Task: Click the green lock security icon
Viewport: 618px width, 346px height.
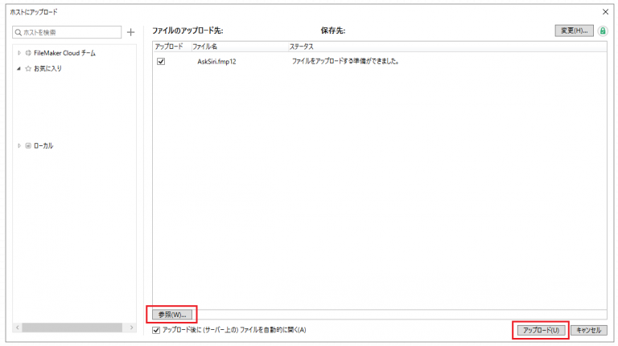Action: [x=602, y=31]
